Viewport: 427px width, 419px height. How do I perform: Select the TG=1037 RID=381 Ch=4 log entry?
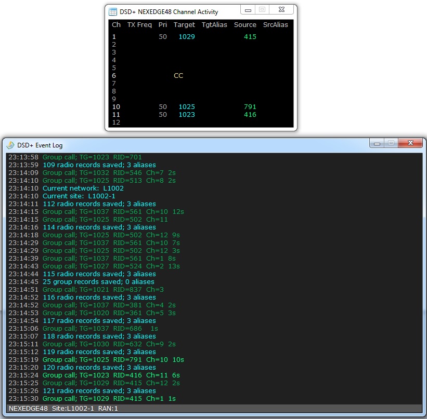[x=92, y=305]
